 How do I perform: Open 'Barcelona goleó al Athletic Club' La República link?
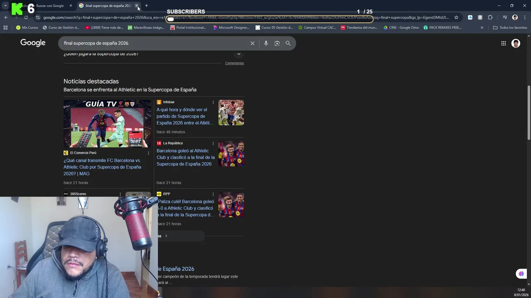point(185,157)
